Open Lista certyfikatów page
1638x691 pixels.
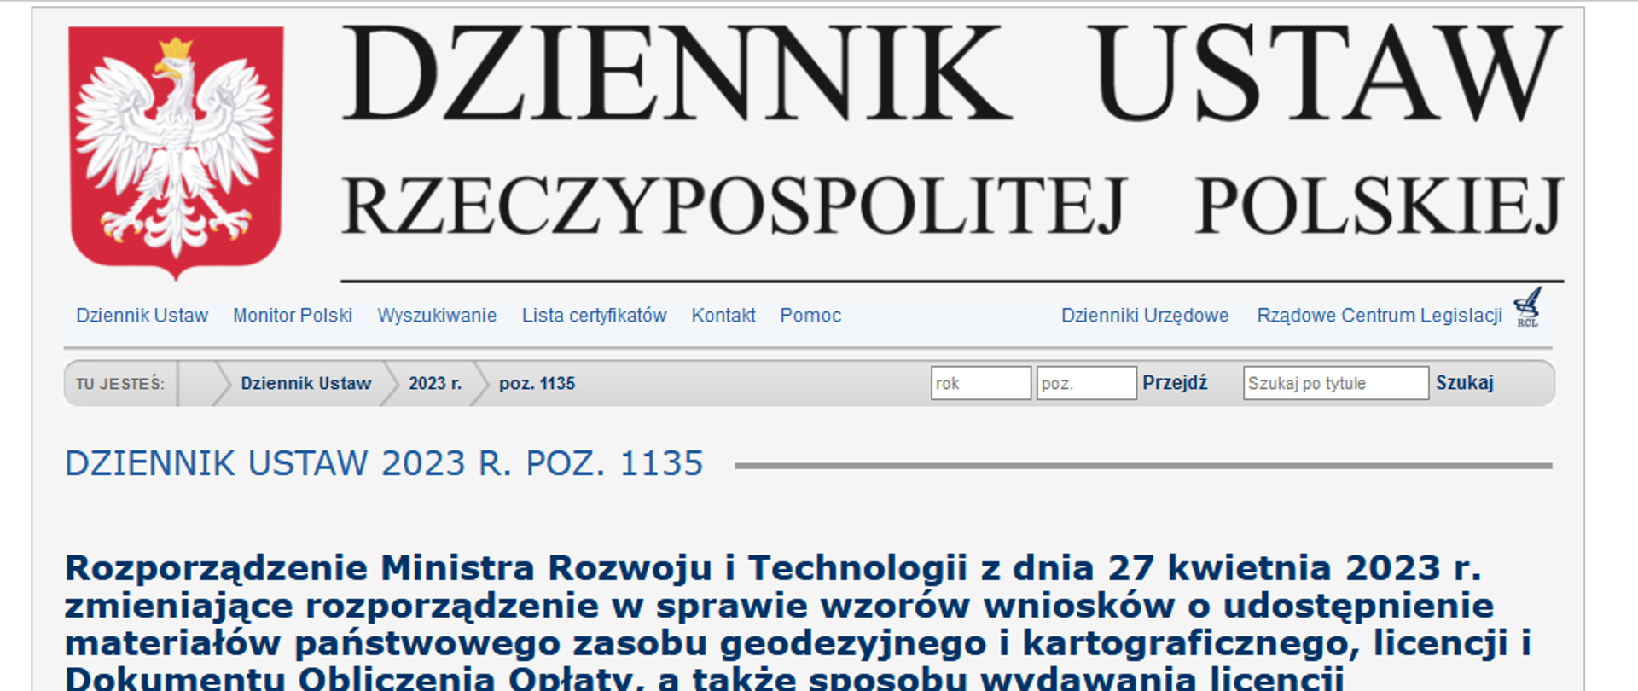[x=594, y=316]
